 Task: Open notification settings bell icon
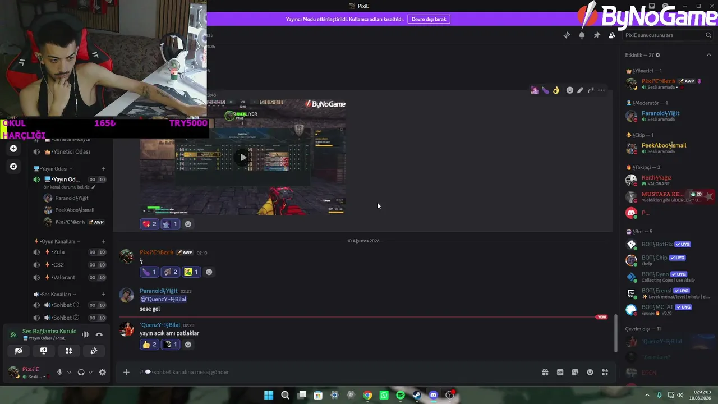582,35
